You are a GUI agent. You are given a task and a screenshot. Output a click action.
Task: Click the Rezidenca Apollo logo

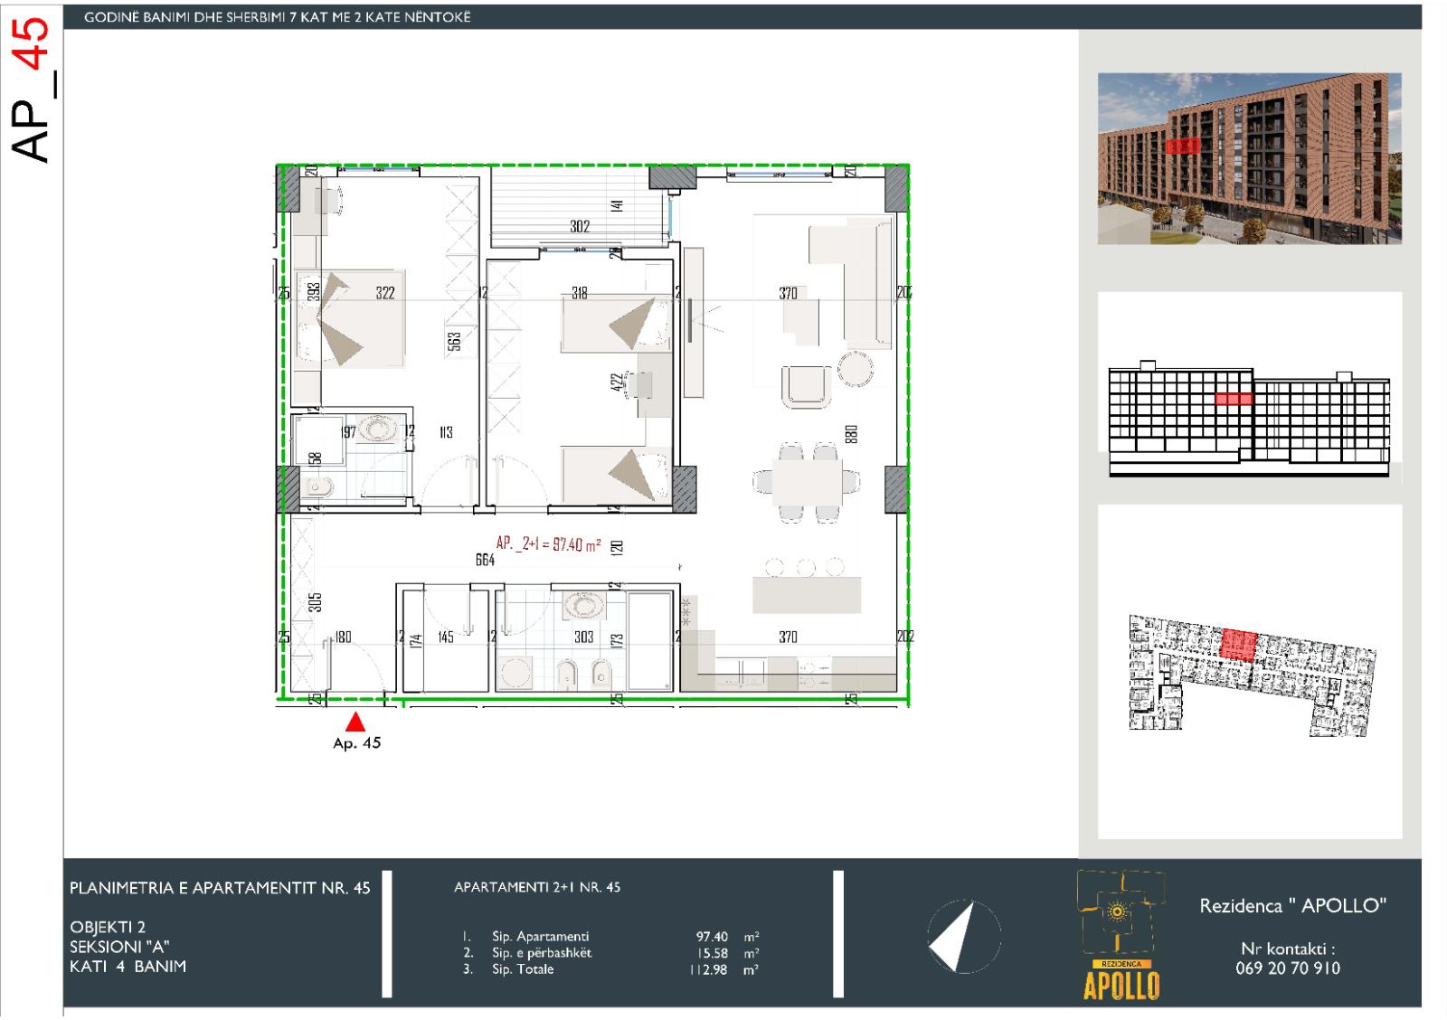(x=1121, y=935)
